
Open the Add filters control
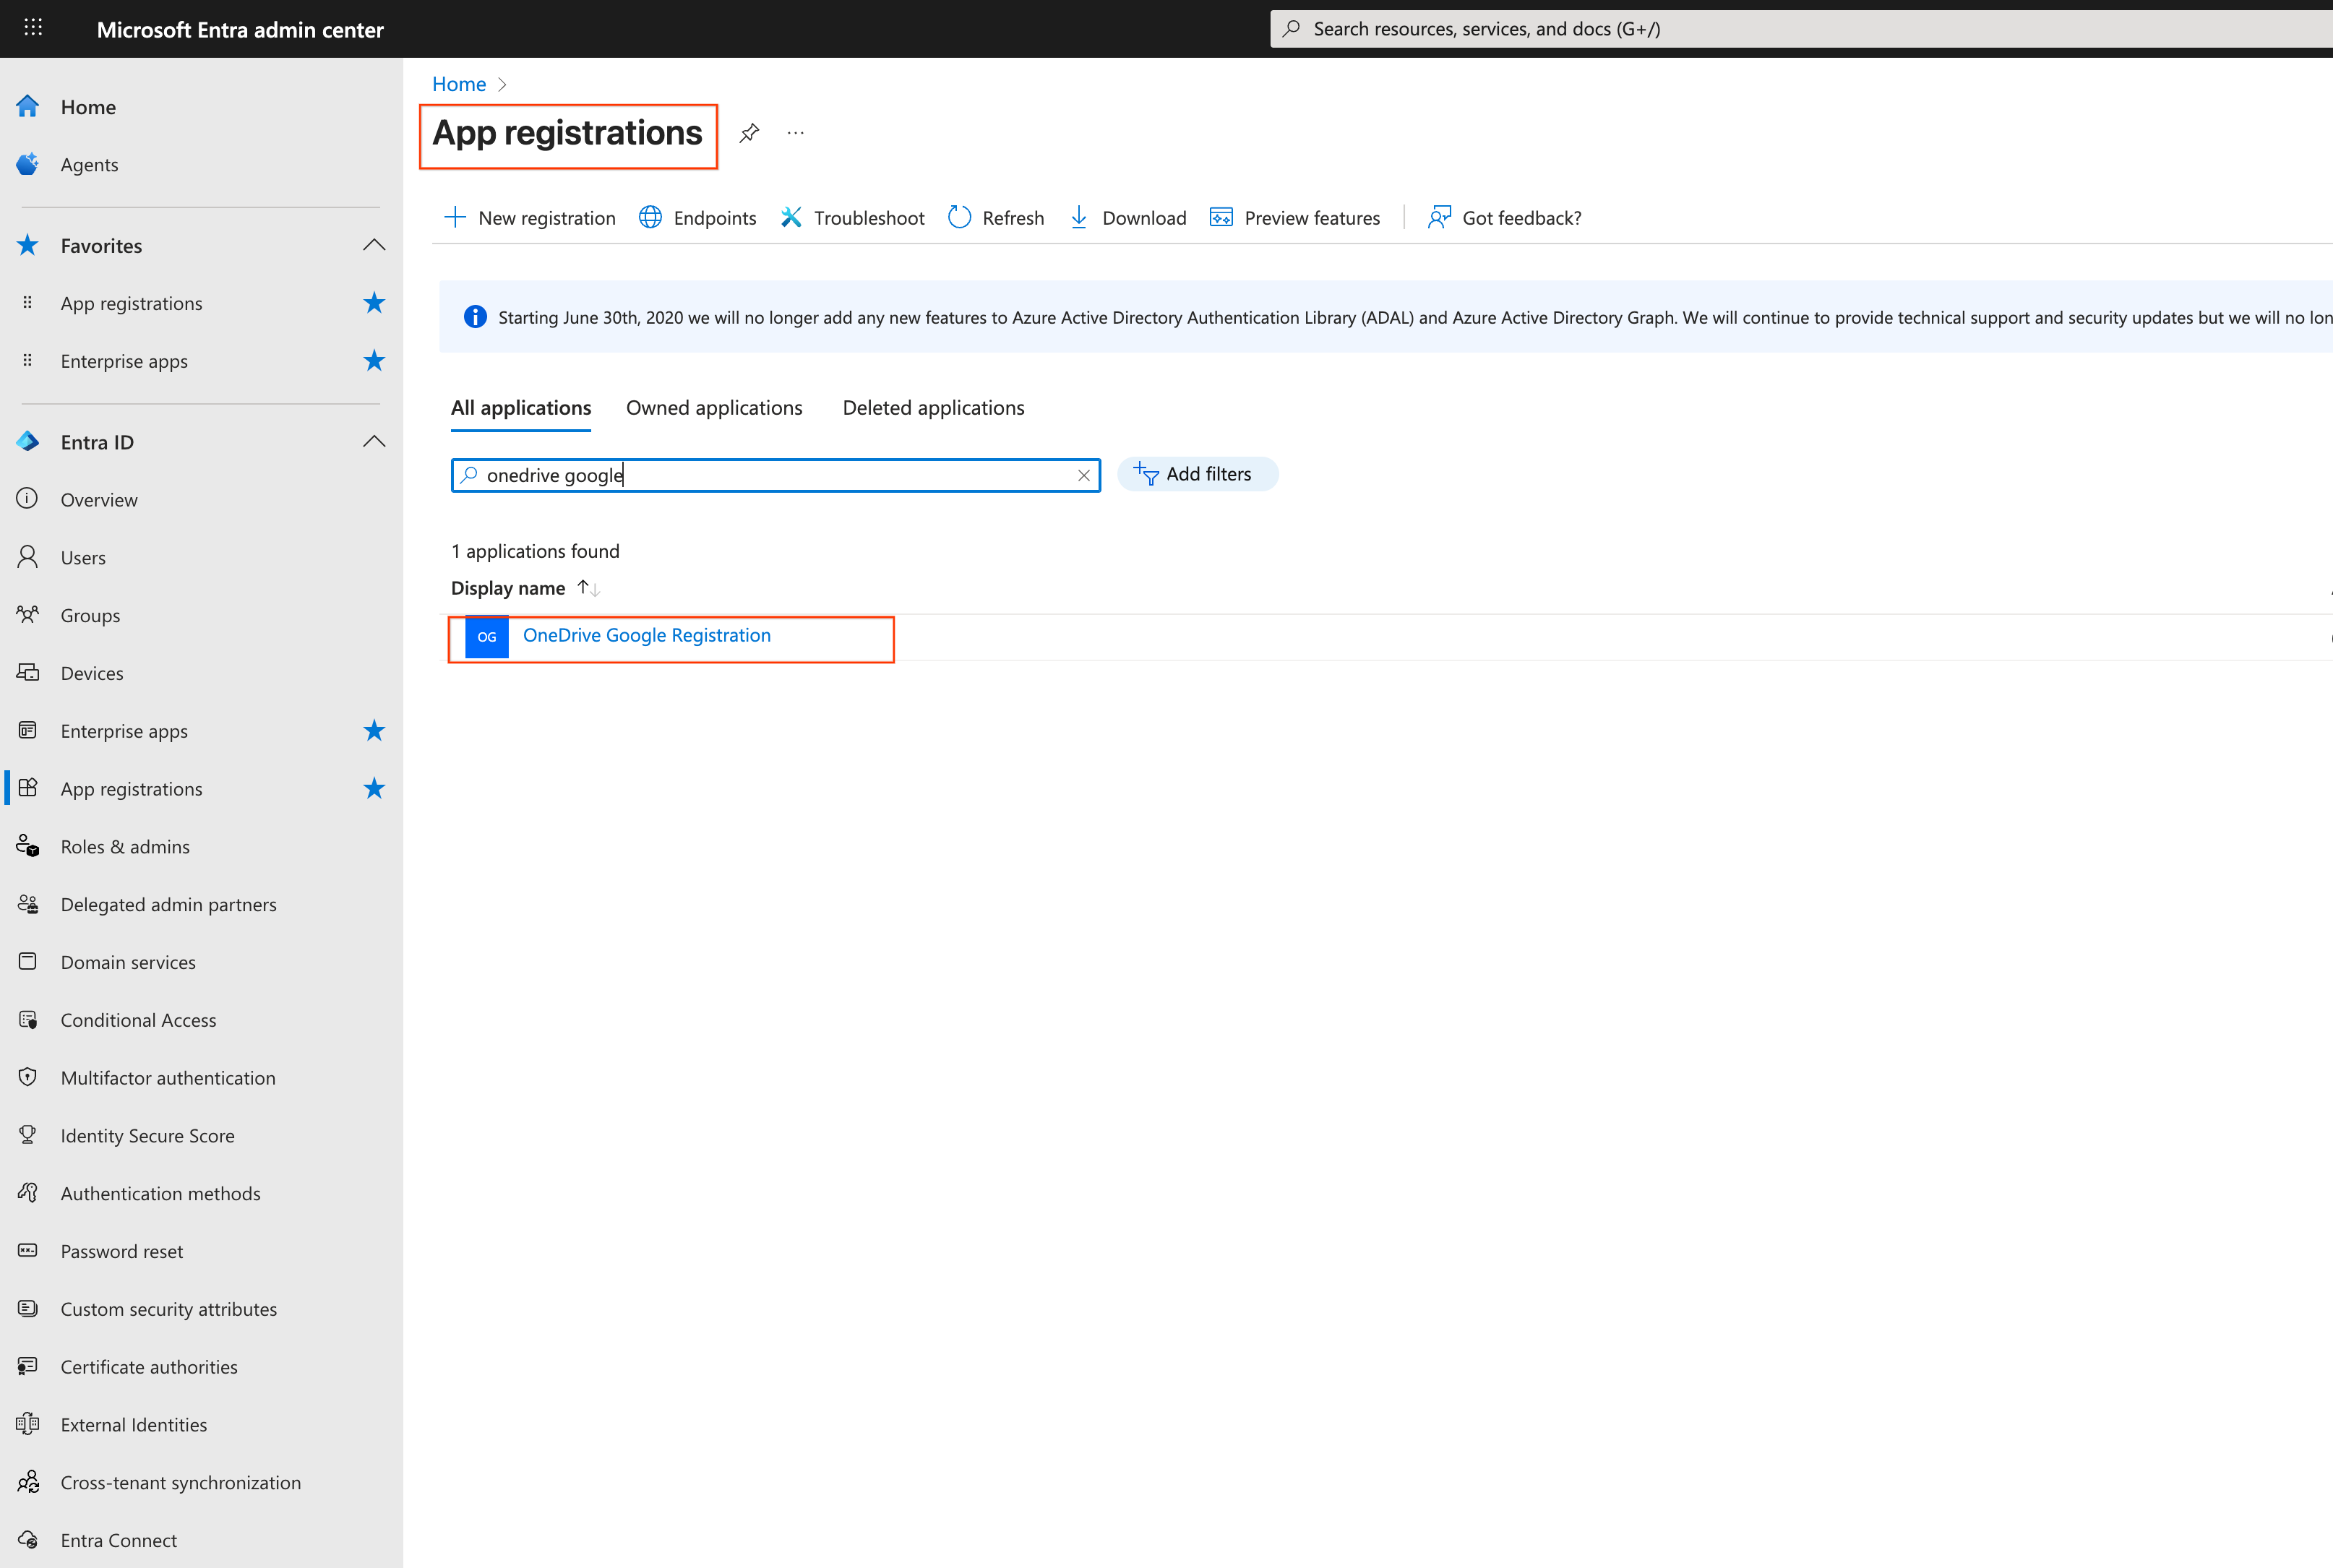(x=1197, y=473)
